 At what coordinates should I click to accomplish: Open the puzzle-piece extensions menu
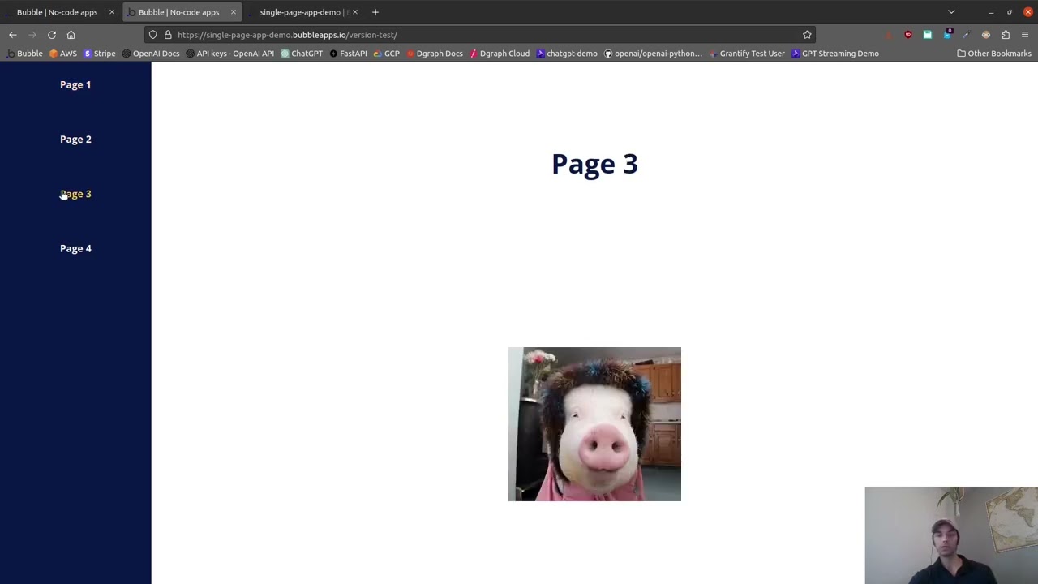click(1006, 35)
